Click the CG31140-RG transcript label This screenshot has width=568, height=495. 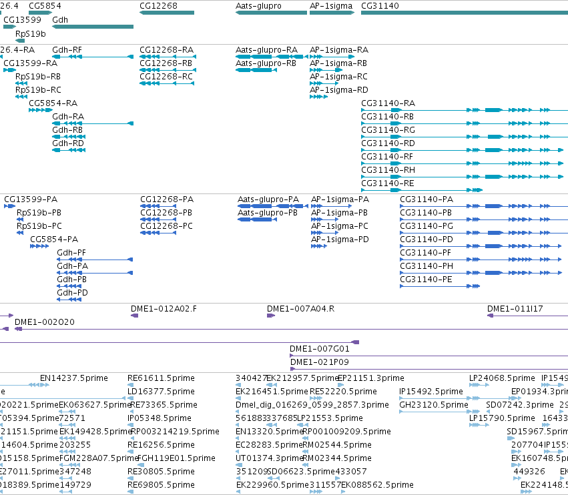[x=388, y=129]
